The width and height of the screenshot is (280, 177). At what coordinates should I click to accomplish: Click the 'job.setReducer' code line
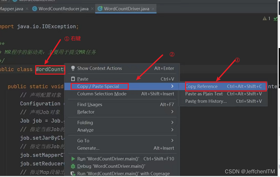tap(42, 164)
